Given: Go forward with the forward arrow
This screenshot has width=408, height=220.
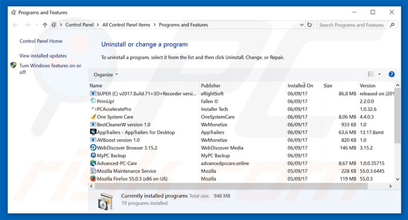Looking at the screenshot, I should [27, 25].
